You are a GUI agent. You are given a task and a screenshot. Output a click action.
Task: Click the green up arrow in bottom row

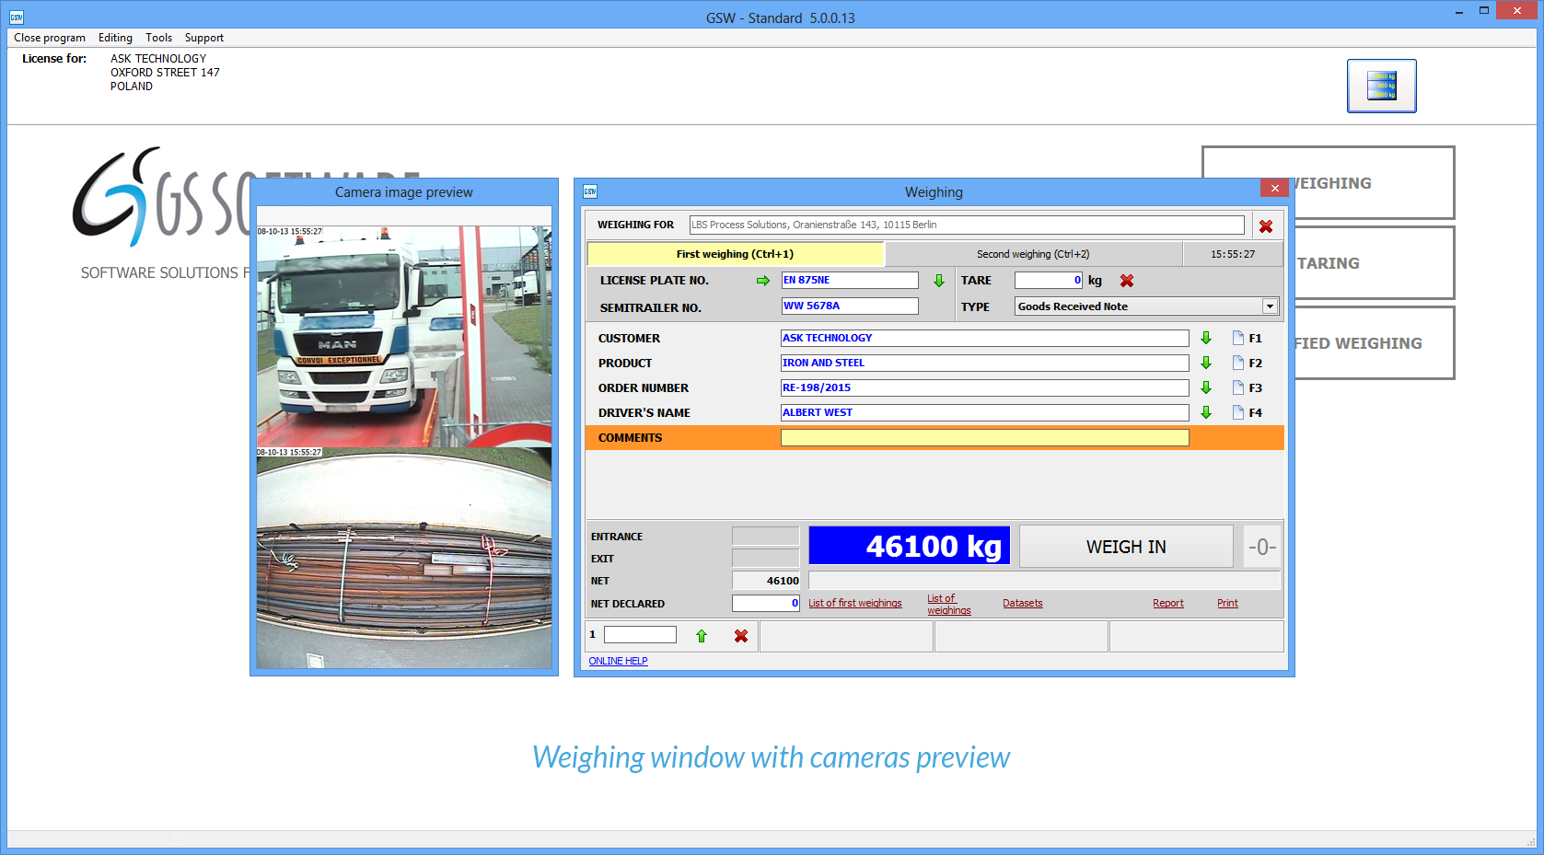702,636
